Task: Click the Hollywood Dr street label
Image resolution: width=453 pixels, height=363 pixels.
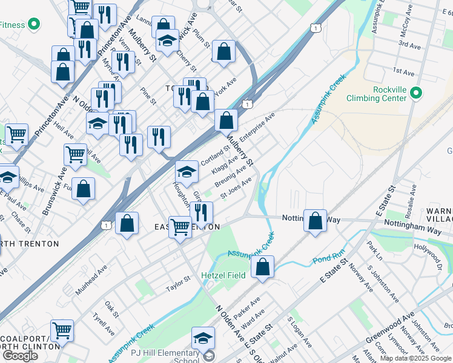Action: click(x=428, y=257)
